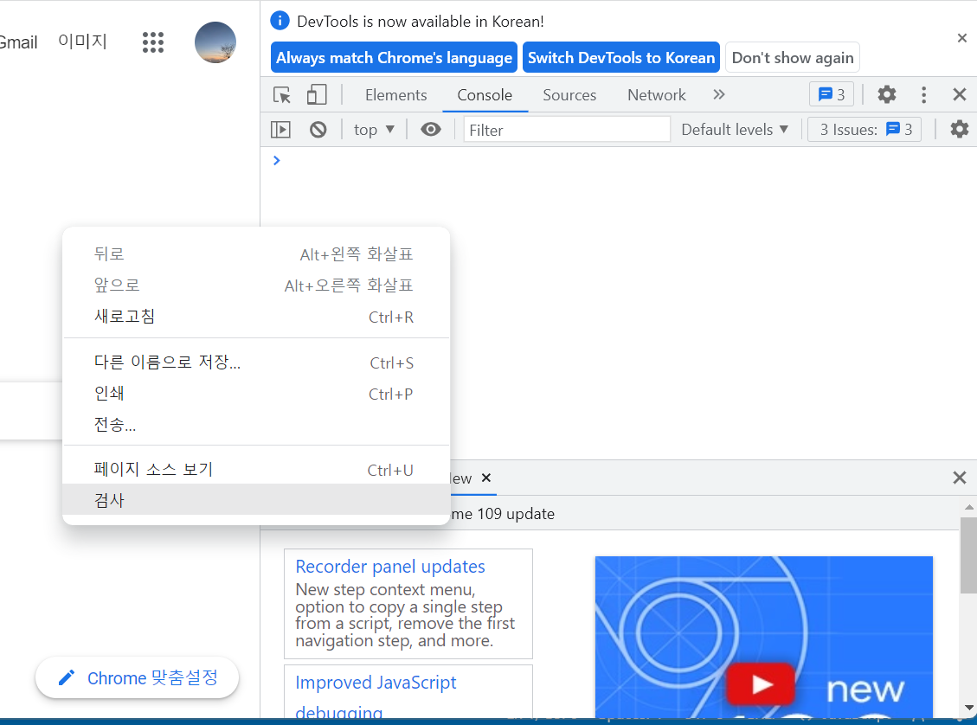Dismiss the language infobar
This screenshot has height=725, width=977.
click(962, 38)
